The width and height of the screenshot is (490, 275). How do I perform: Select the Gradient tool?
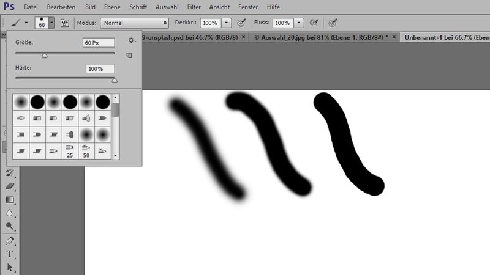(10, 200)
